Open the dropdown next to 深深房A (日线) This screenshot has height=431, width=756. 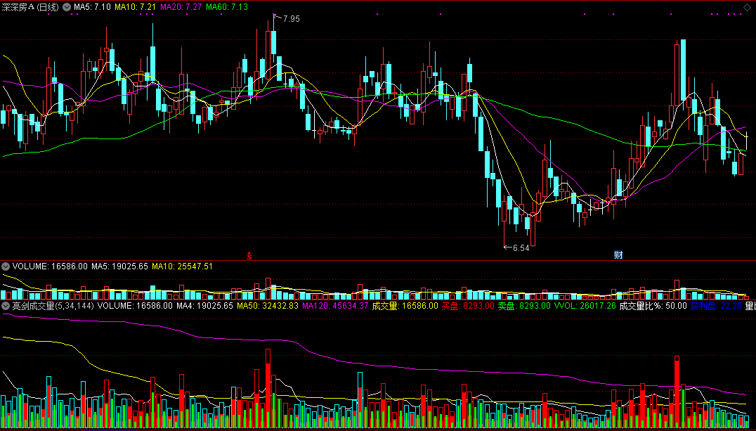click(x=66, y=7)
